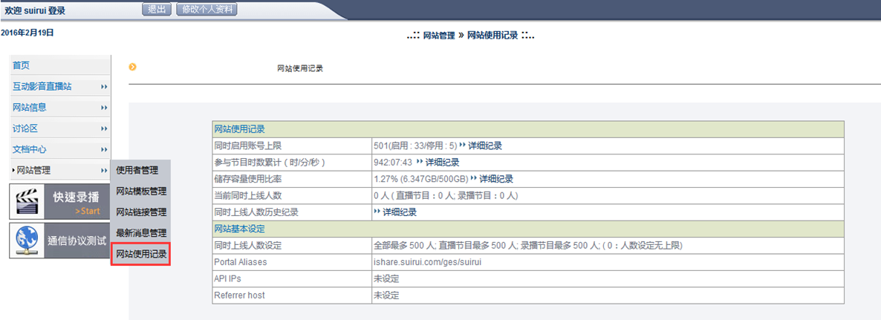Viewport: 881px width, 320px height.
Task: Click the 退出 logout button
Action: click(156, 9)
